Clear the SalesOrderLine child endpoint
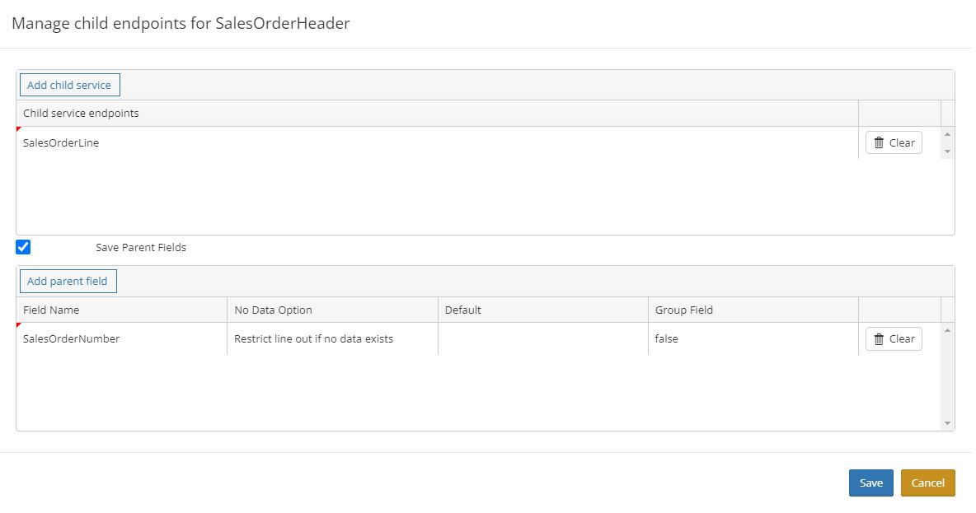 coord(894,143)
